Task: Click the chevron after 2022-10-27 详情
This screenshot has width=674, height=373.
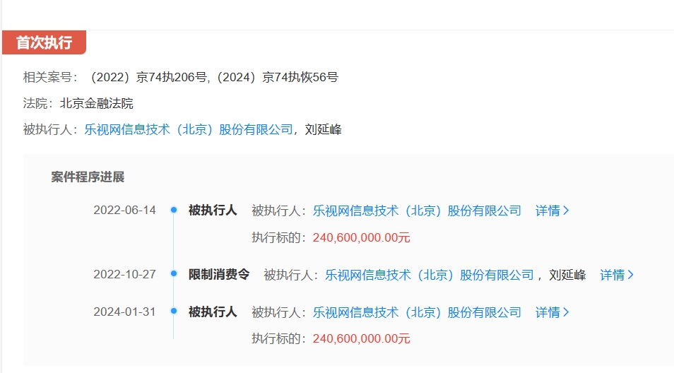Action: [x=631, y=275]
